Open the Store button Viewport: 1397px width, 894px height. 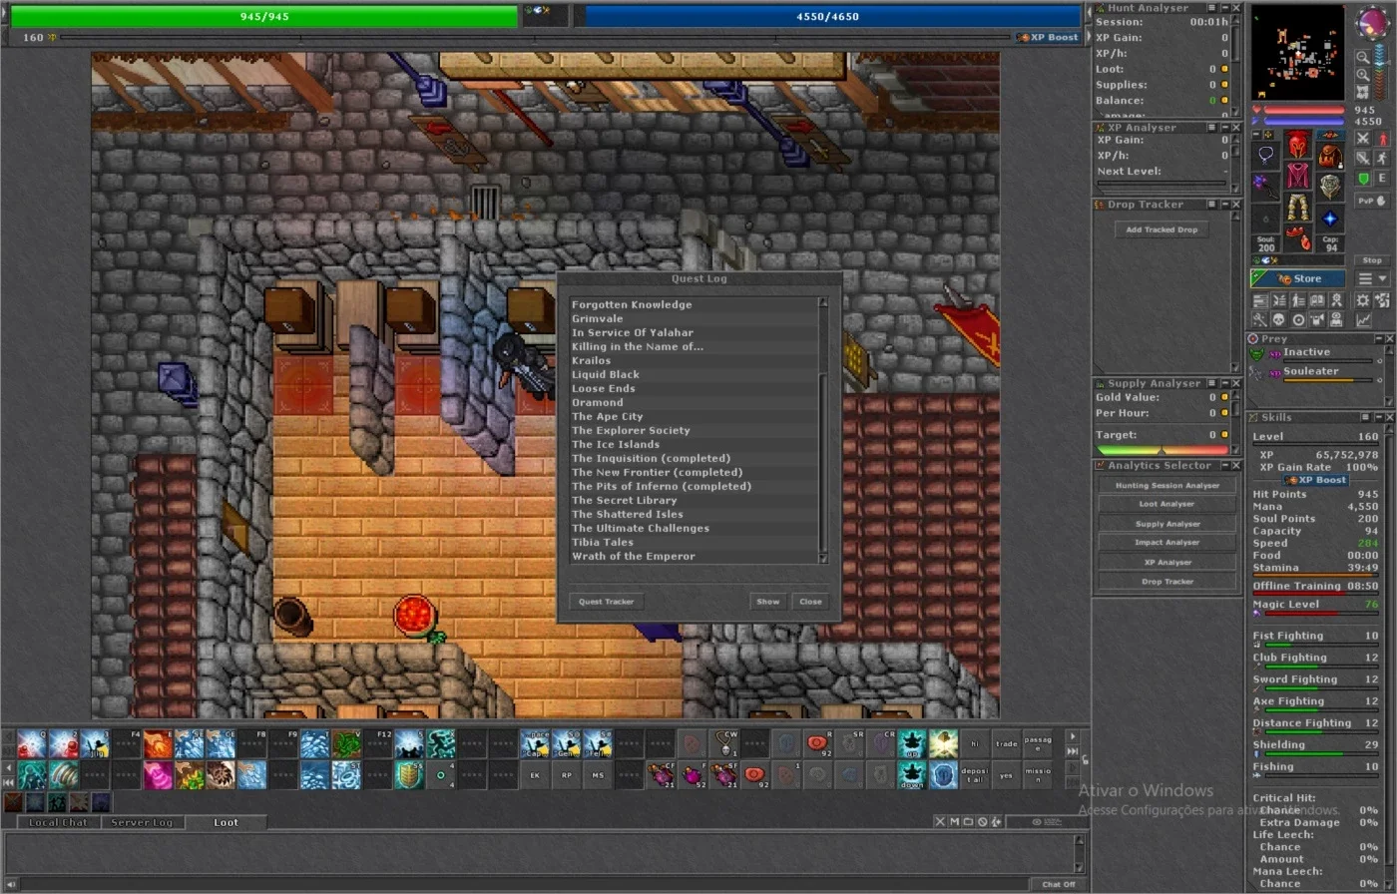pyautogui.click(x=1298, y=279)
